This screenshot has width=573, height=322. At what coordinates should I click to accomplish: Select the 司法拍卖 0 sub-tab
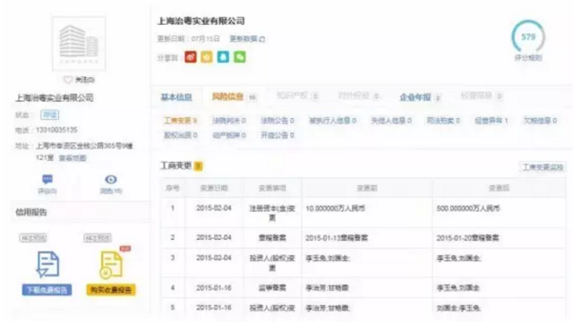[443, 121]
